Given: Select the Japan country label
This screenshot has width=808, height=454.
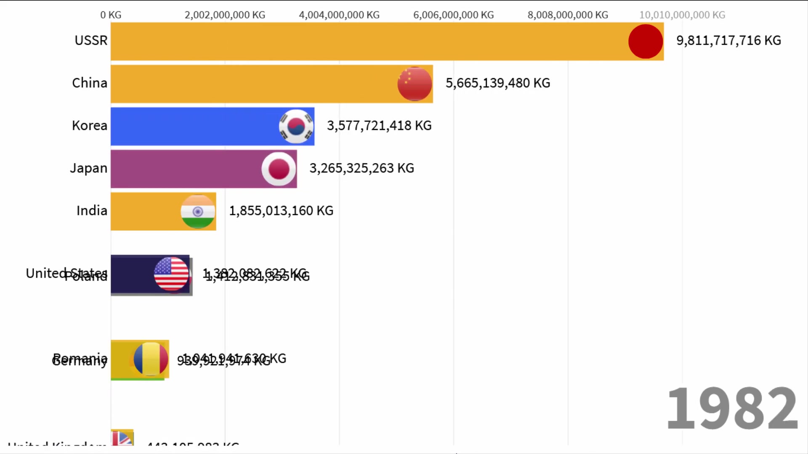Looking at the screenshot, I should 89,168.
